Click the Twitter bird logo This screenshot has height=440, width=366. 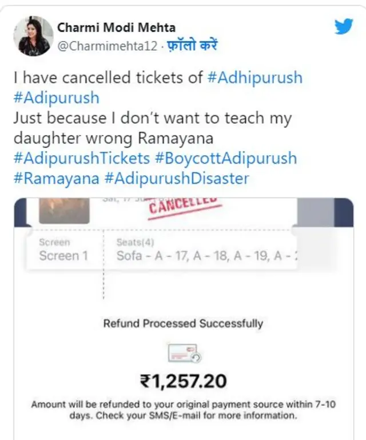(343, 27)
